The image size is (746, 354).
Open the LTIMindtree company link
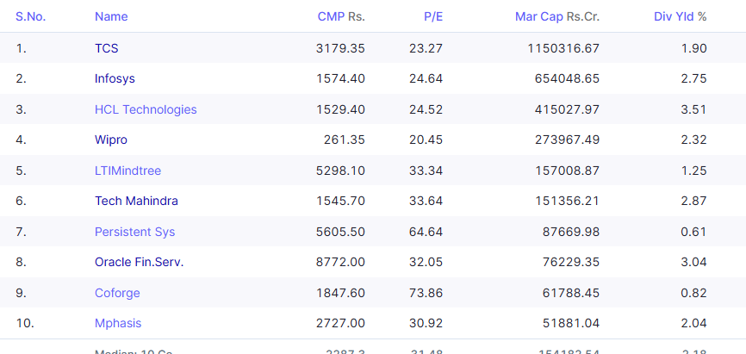coord(128,171)
